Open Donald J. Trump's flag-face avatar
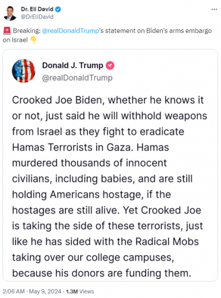This screenshot has height=298, width=221. (24, 71)
